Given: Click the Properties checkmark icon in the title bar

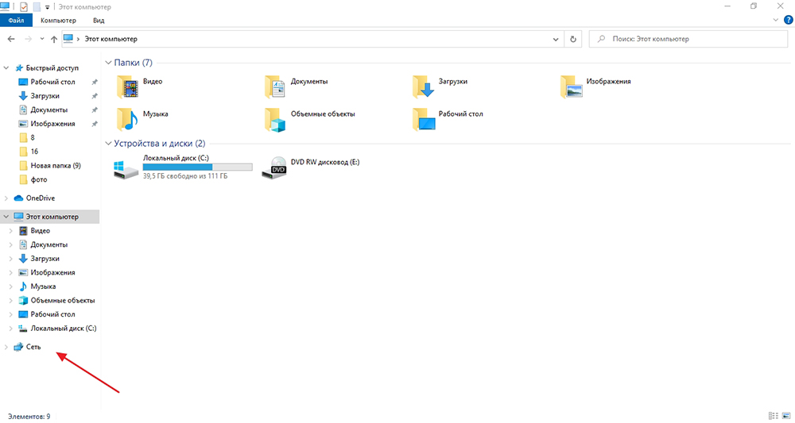Looking at the screenshot, I should tap(24, 7).
